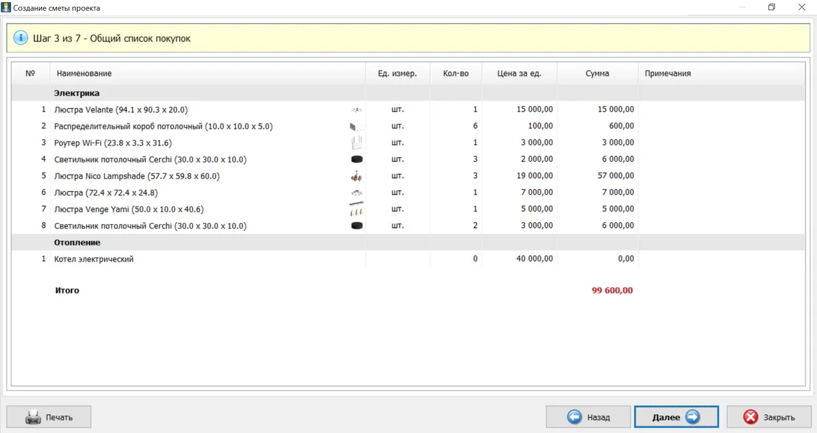
Task: Go back with the Назад button
Action: [x=588, y=417]
